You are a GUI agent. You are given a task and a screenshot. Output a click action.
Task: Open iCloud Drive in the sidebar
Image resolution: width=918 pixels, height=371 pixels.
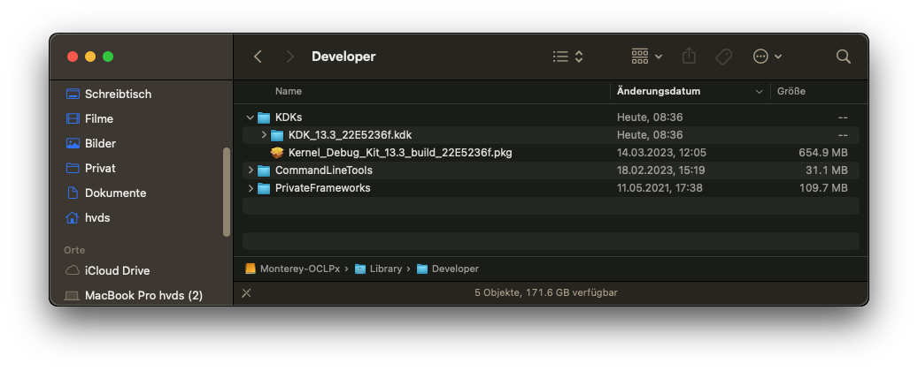click(117, 270)
